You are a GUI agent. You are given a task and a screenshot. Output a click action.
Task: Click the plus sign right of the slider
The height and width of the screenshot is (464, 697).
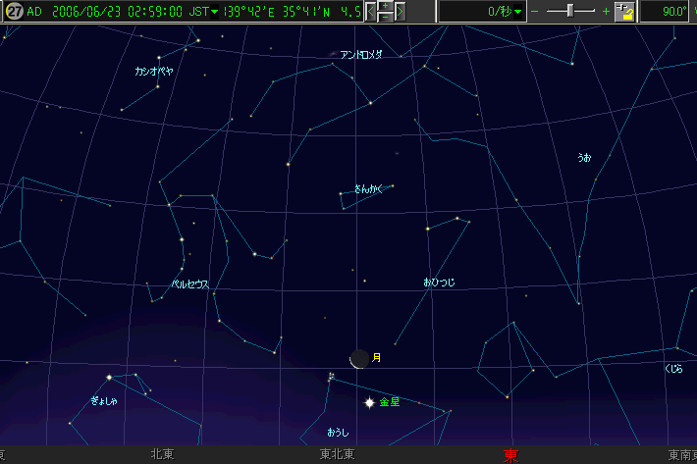tap(606, 11)
